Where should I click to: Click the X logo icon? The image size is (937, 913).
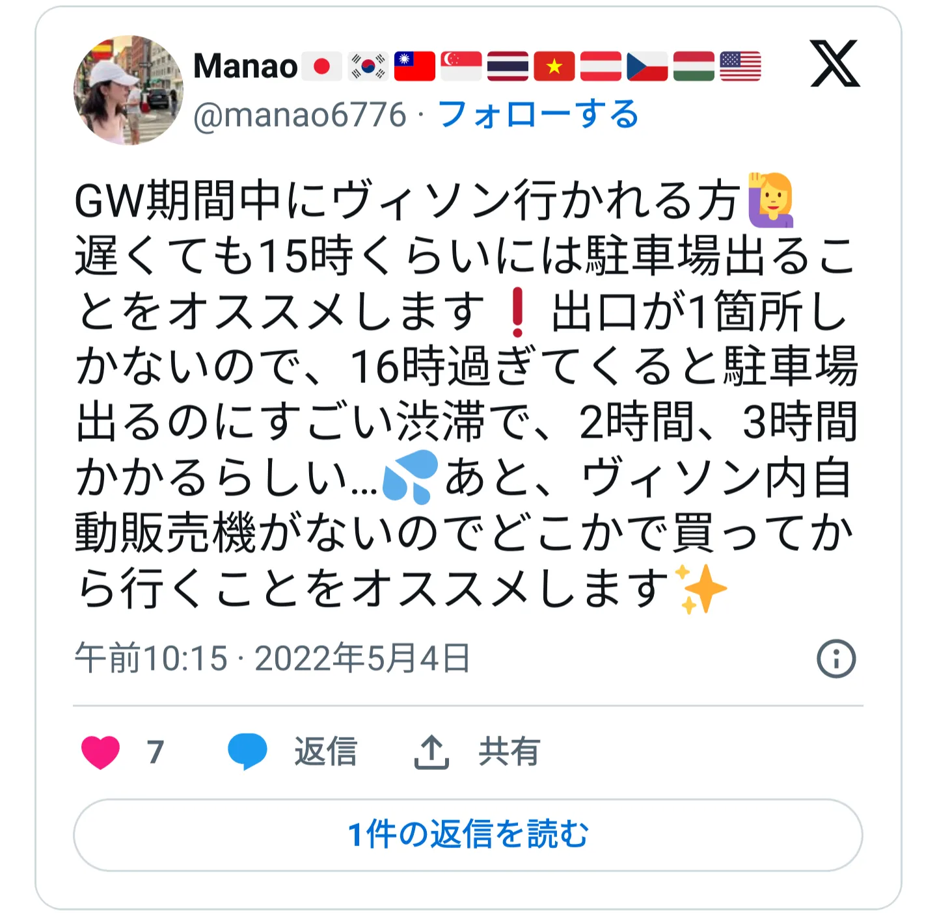pos(835,63)
